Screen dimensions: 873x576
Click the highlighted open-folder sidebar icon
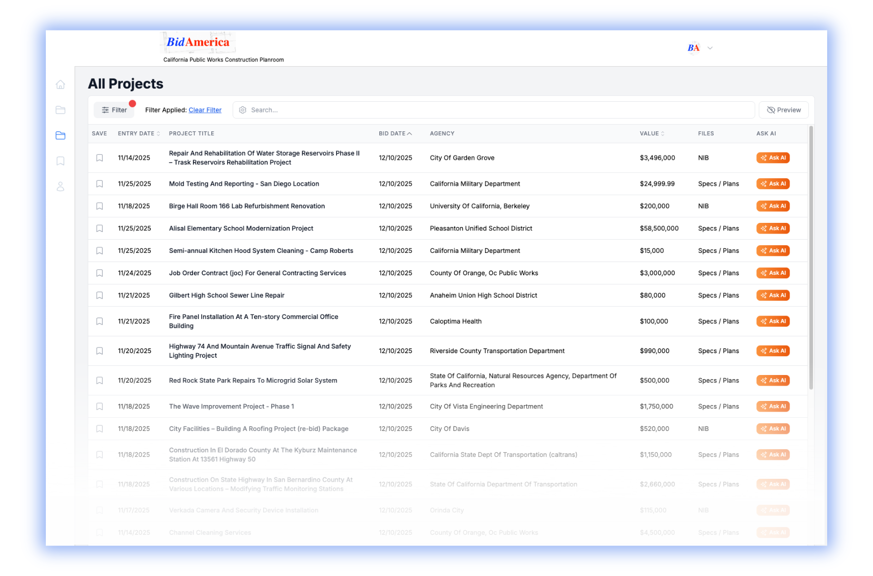click(x=61, y=136)
